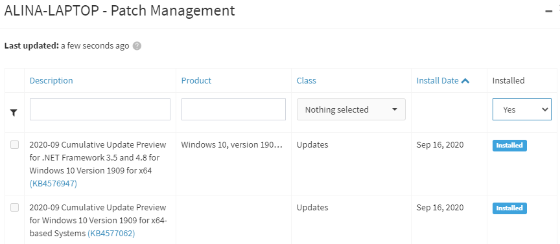Select the x64-based Systems update description
560x244 pixels.
pos(99,221)
